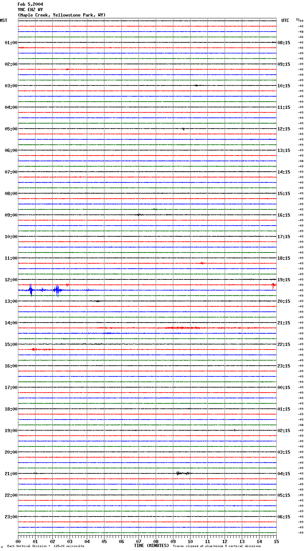Click the 'MST' column header
305x551 pixels.
[4, 20]
